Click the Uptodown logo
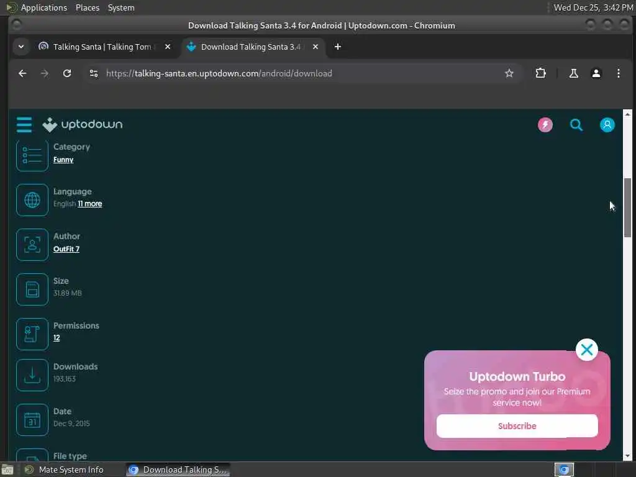Screen dimensions: 636x477 pyautogui.click(x=83, y=124)
